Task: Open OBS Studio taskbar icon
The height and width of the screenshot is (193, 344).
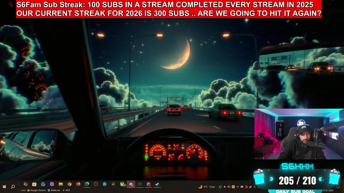Action: (x=96, y=184)
